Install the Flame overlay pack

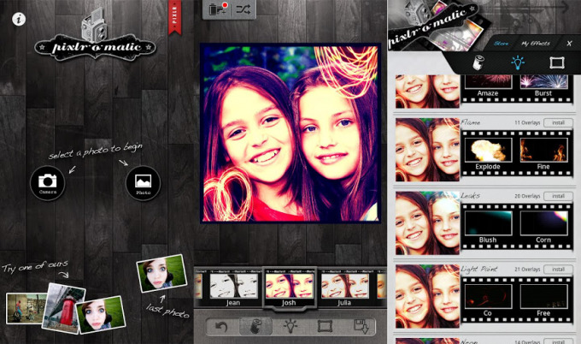(558, 123)
